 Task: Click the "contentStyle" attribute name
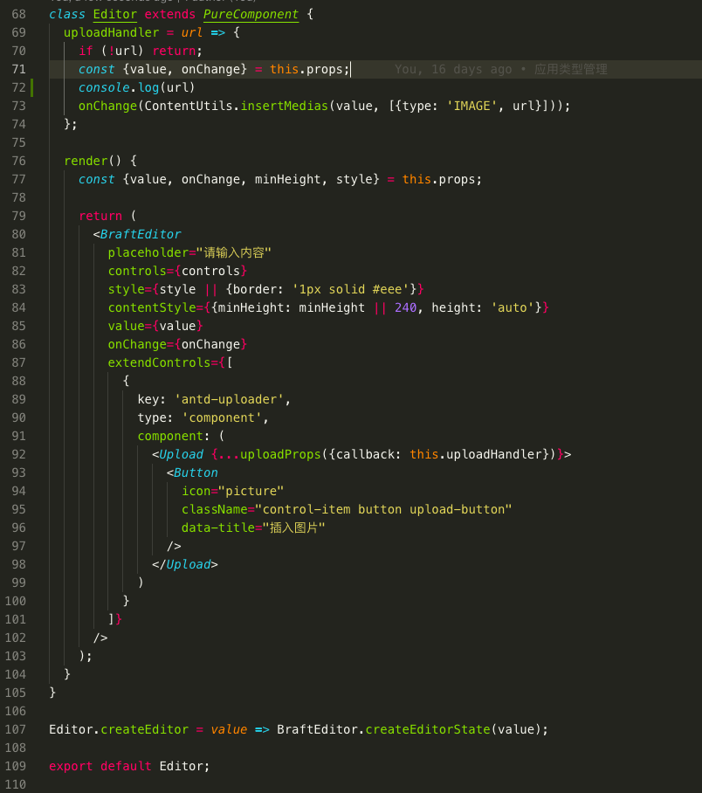pos(152,307)
